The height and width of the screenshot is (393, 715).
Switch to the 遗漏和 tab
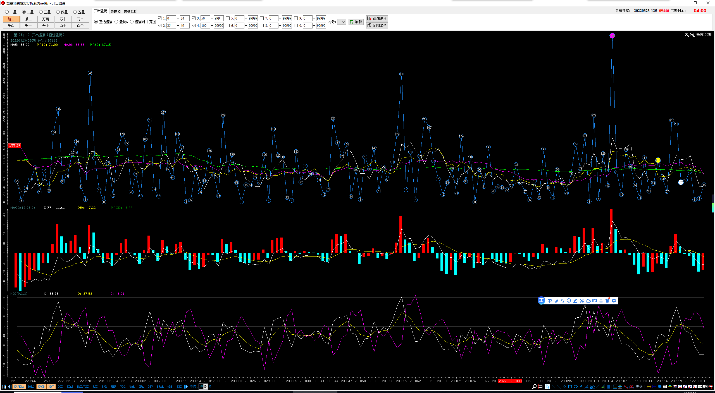(x=115, y=11)
